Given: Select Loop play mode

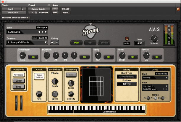Looking at the screenshot, I should (x=19, y=87).
